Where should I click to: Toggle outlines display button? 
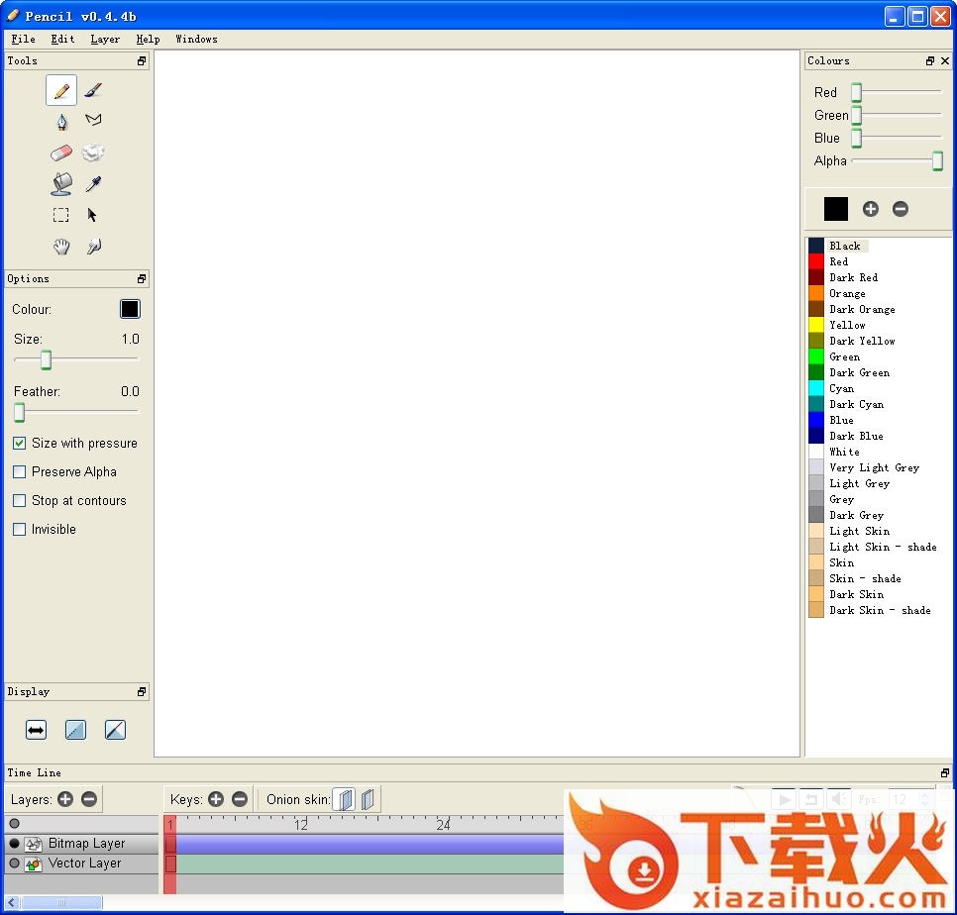point(115,730)
